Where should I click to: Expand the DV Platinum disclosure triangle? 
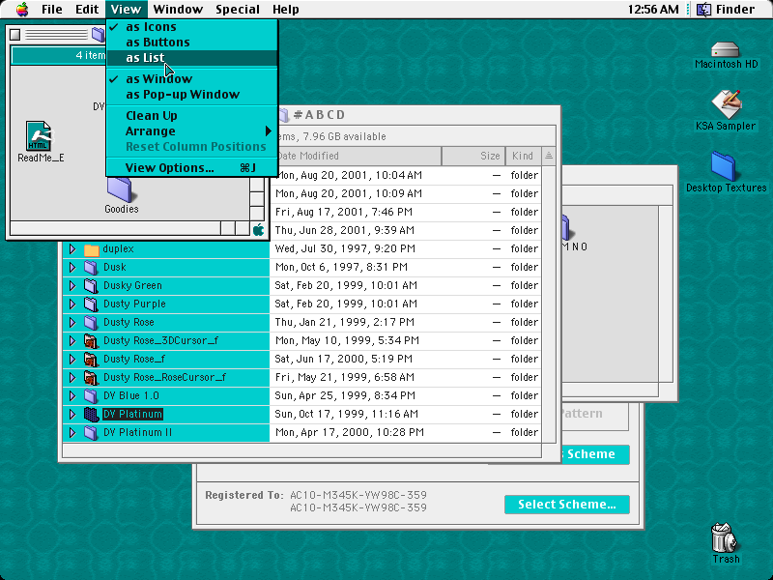tap(72, 415)
